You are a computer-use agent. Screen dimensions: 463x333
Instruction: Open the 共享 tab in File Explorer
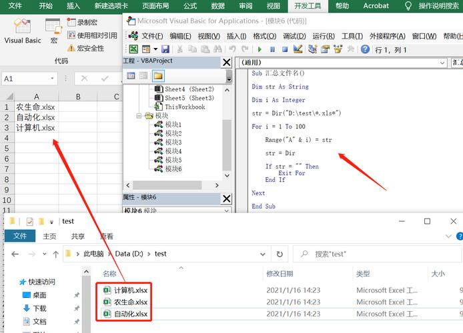pos(78,236)
